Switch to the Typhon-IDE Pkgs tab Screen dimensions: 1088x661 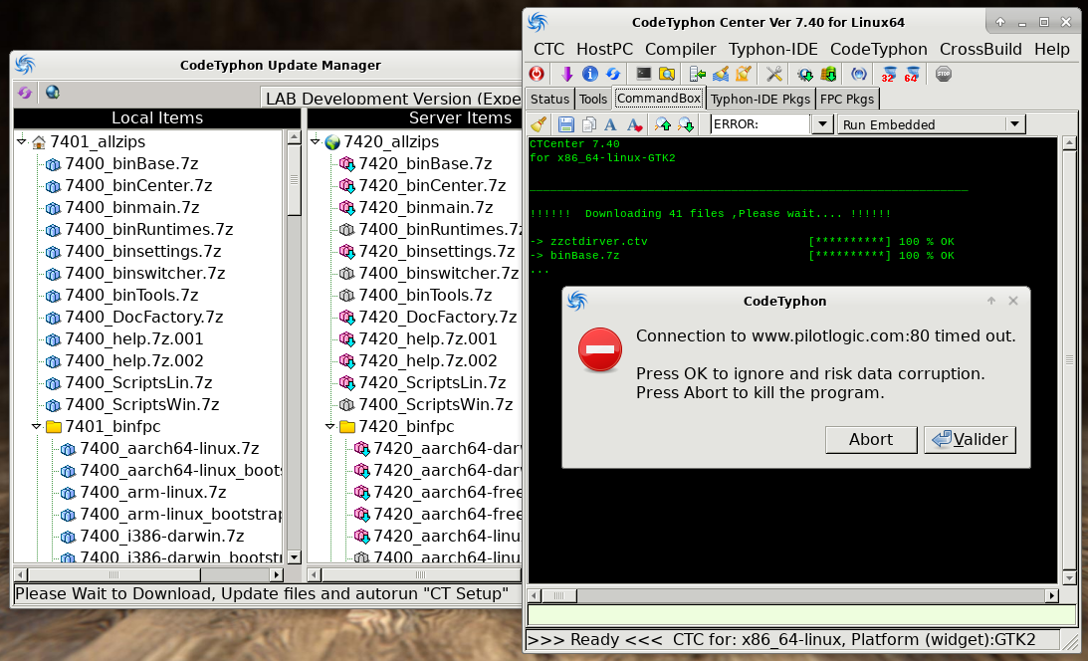pos(760,100)
